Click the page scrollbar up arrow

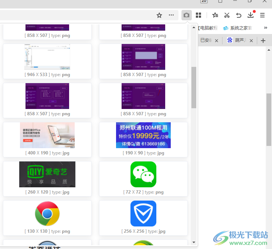(269, 50)
